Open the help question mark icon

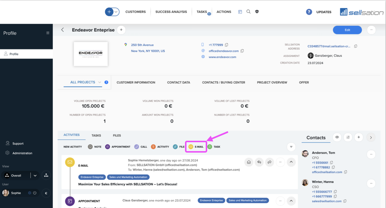click(x=309, y=12)
